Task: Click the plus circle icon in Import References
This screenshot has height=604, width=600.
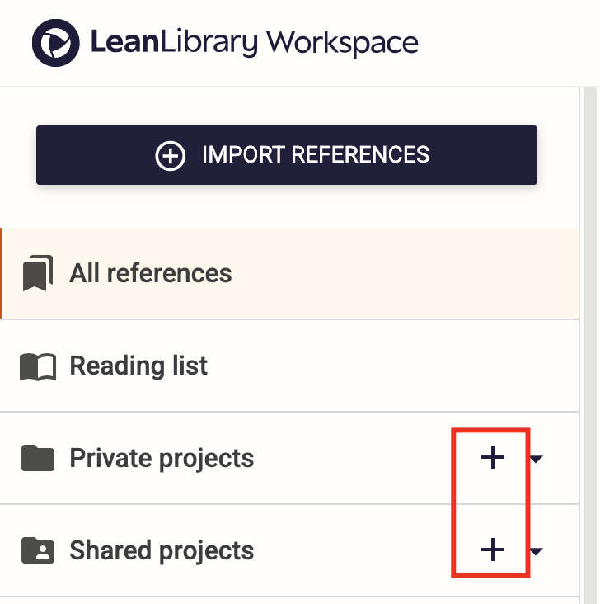Action: click(x=170, y=156)
